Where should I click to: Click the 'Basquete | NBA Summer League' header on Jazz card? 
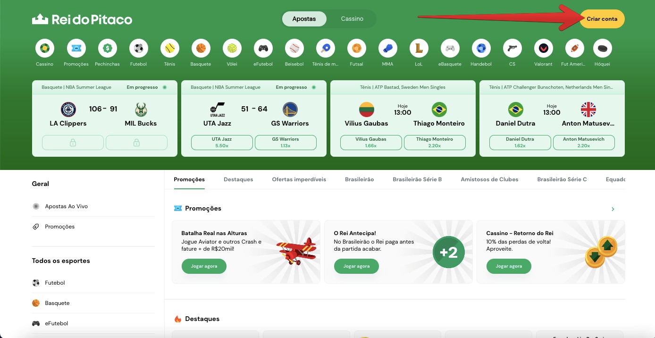tap(226, 87)
